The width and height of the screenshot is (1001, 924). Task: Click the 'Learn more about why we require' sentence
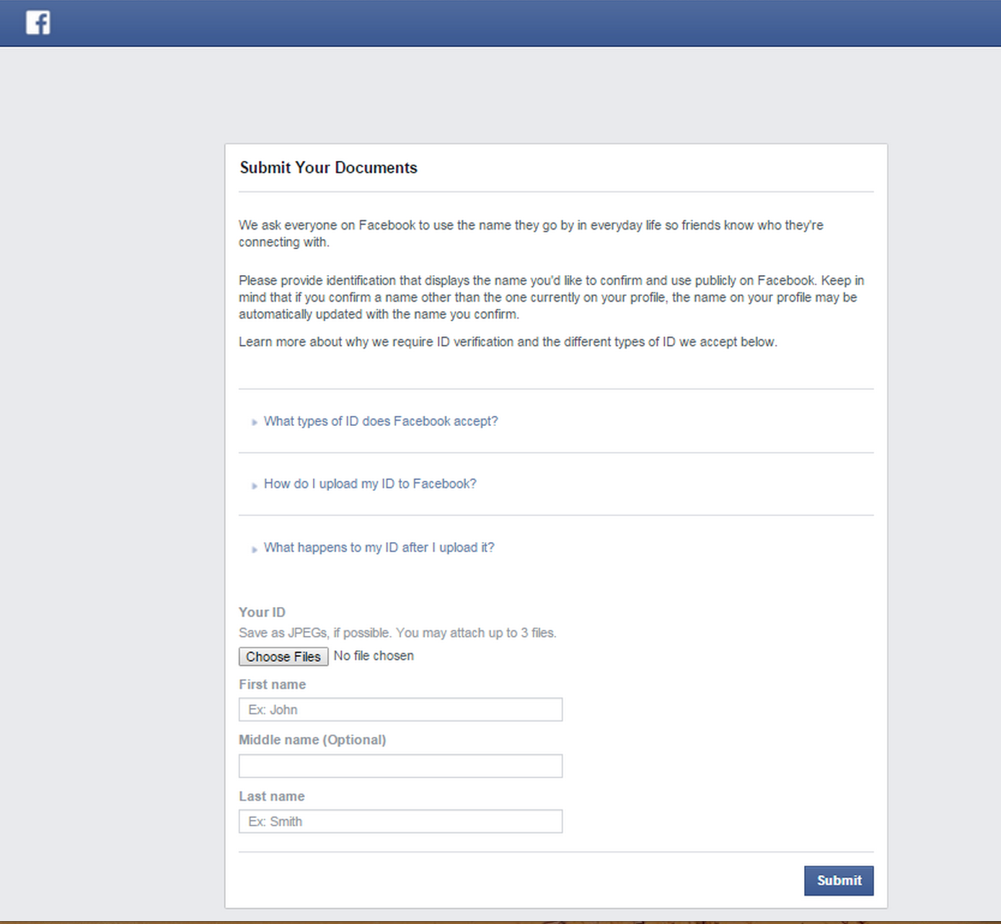pos(508,341)
